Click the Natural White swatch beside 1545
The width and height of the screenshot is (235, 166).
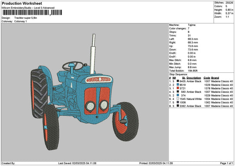[178, 99]
